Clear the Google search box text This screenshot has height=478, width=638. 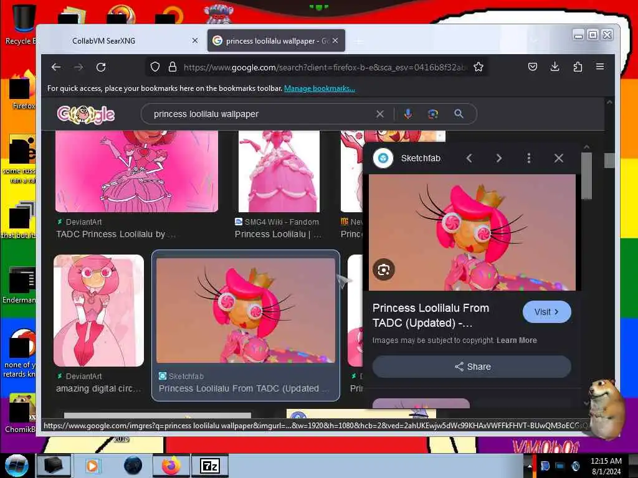pyautogui.click(x=379, y=115)
